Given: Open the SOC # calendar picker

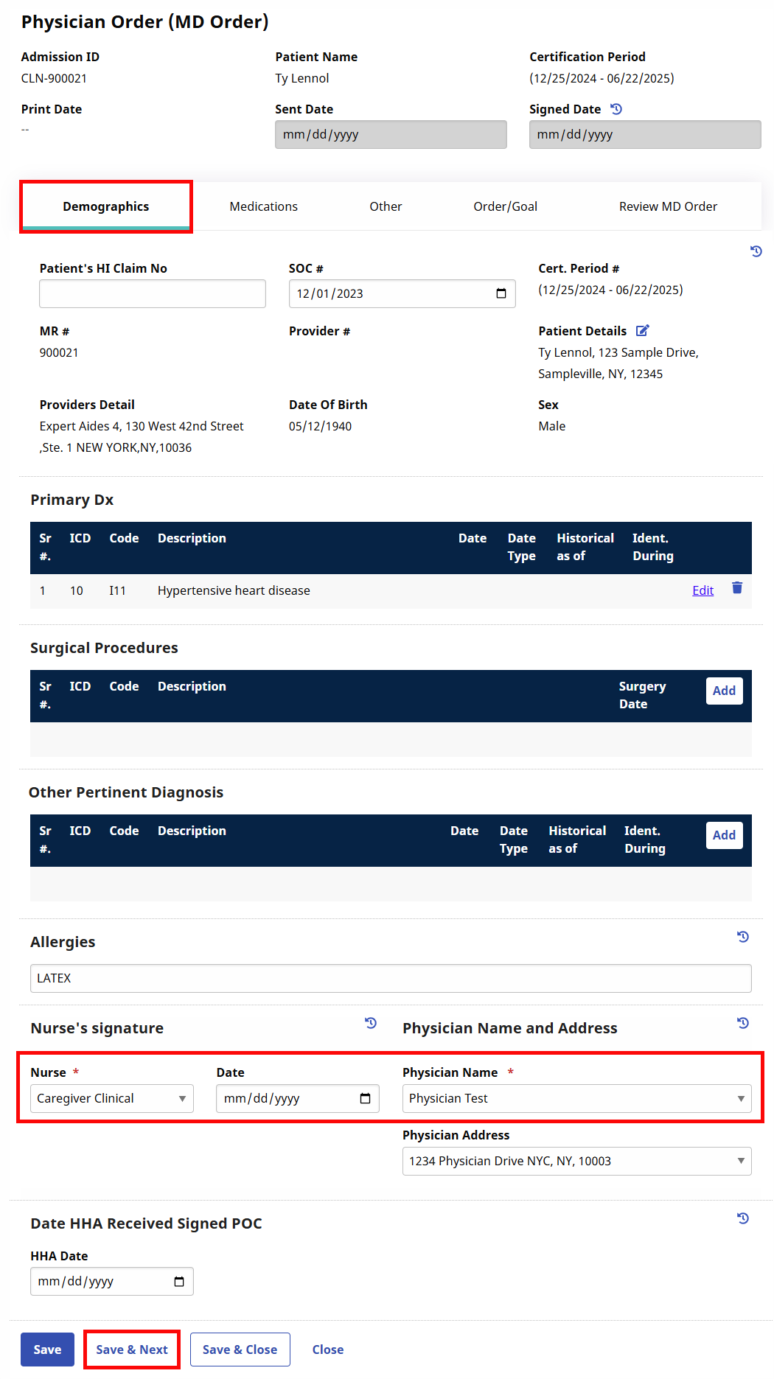Looking at the screenshot, I should click(501, 293).
